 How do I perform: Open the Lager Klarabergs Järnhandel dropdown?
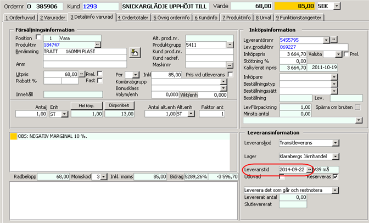336,156
